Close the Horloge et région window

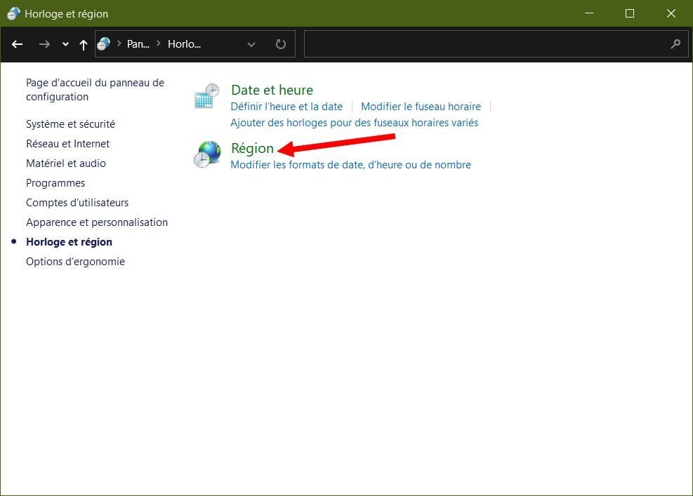(671, 13)
